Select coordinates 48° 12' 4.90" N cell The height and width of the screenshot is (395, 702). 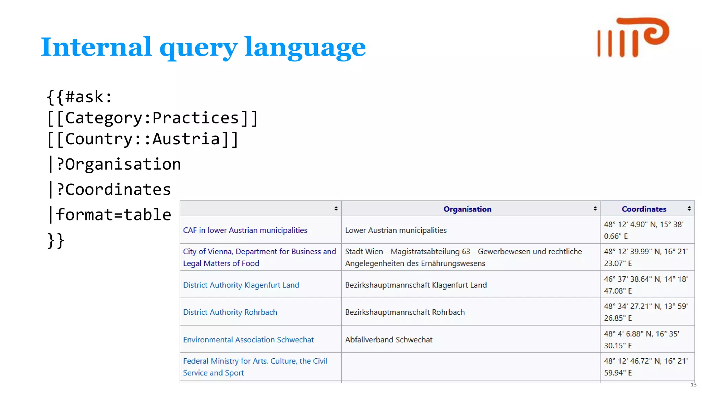pyautogui.click(x=647, y=230)
